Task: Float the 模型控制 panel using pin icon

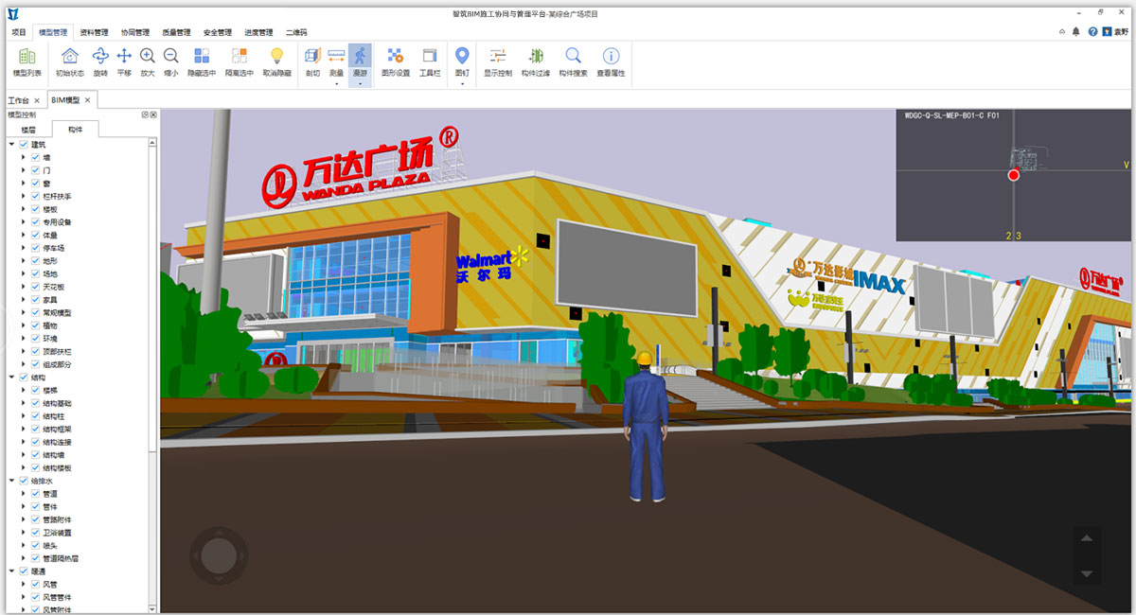Action: tap(145, 114)
